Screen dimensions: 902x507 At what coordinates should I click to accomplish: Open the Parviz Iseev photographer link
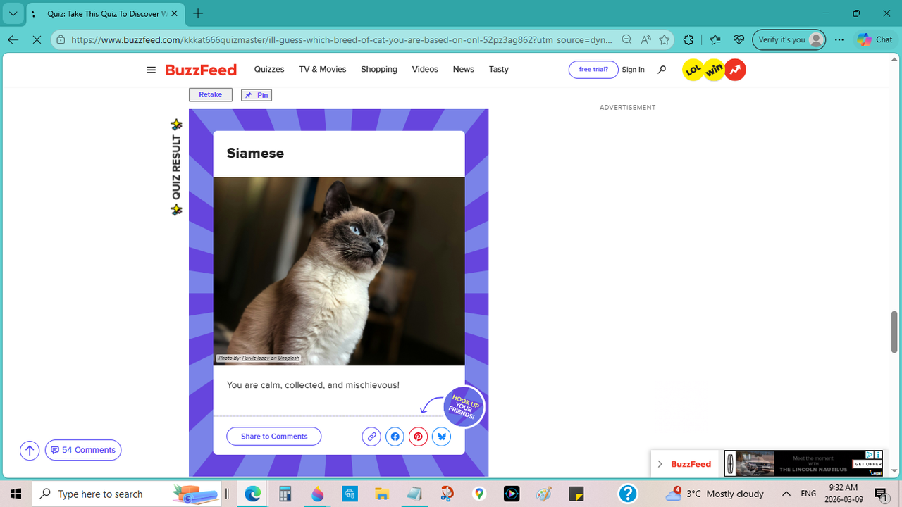click(x=256, y=358)
